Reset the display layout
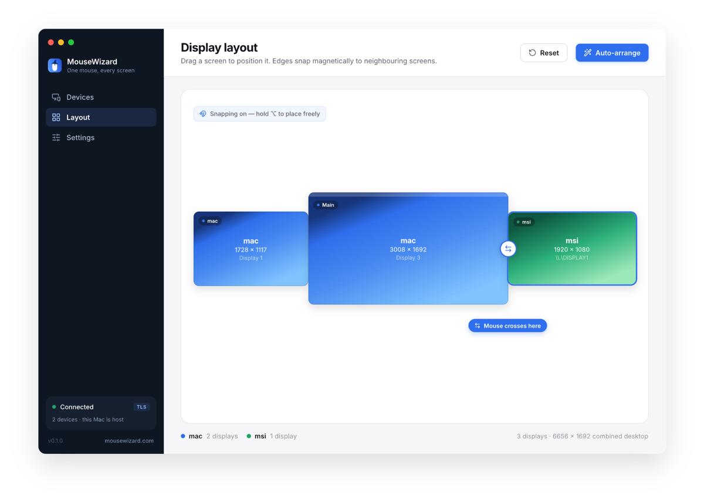704x502 pixels. pyautogui.click(x=544, y=53)
